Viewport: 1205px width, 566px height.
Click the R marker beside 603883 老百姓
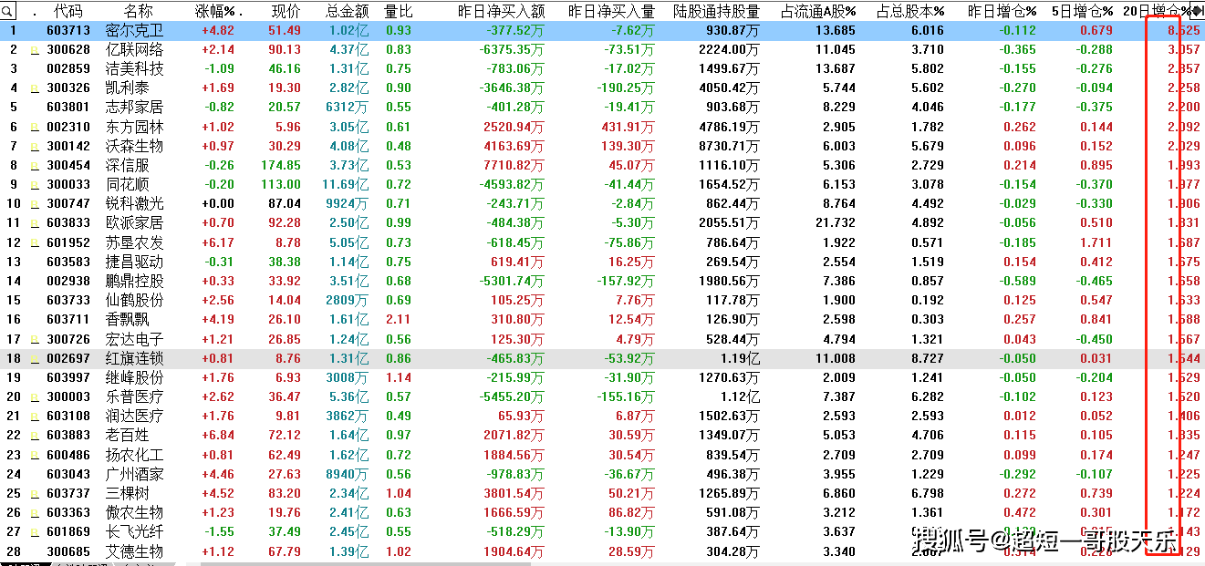click(x=34, y=436)
